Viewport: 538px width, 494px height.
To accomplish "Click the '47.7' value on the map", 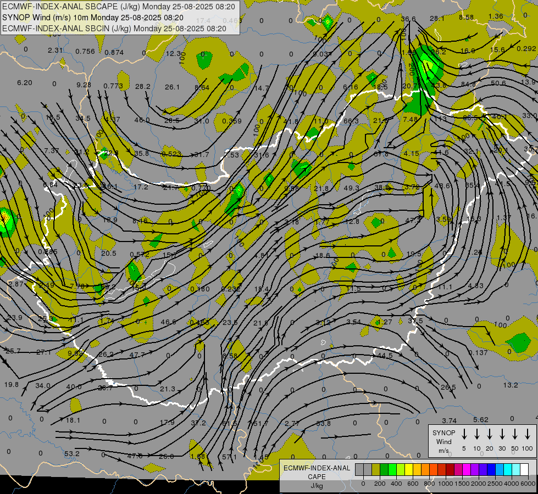I will [137, 355].
